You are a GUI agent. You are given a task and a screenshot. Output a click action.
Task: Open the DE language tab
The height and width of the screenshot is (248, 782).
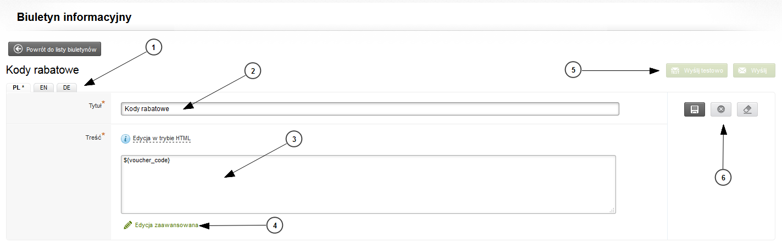[x=66, y=87]
